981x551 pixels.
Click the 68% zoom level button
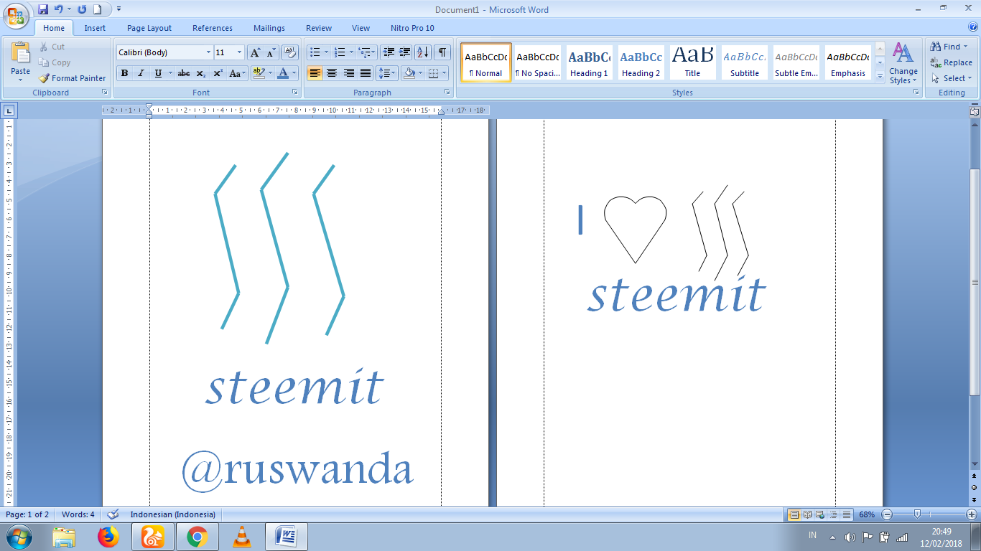(x=867, y=514)
